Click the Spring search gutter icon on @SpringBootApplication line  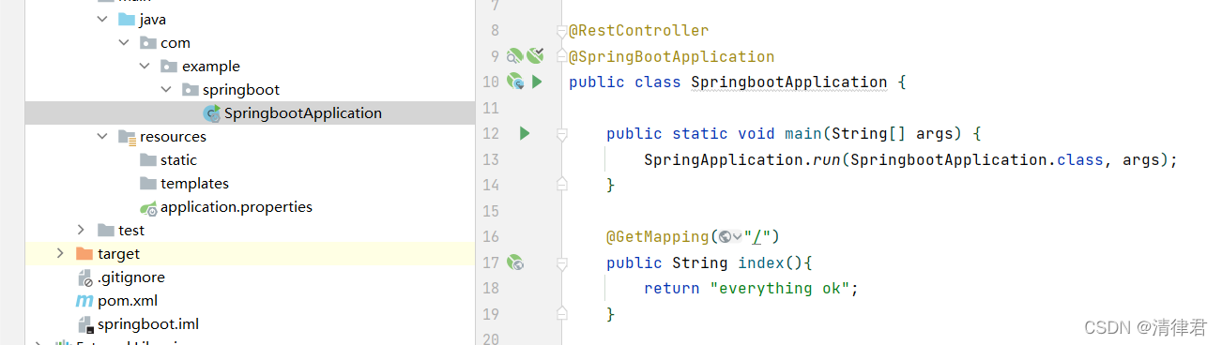click(515, 56)
